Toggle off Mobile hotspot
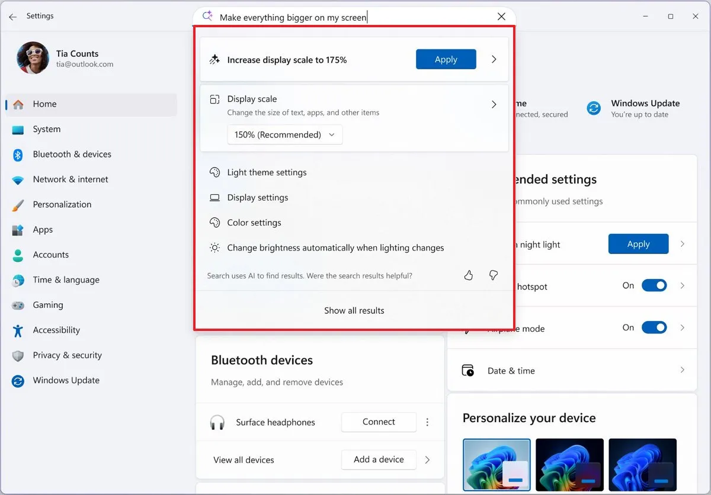The image size is (711, 495). click(654, 285)
